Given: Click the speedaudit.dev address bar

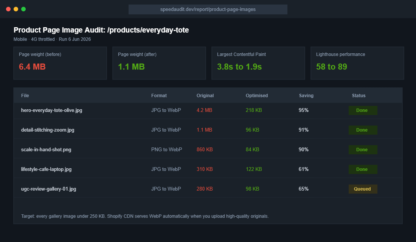Looking at the screenshot, I should (x=208, y=9).
